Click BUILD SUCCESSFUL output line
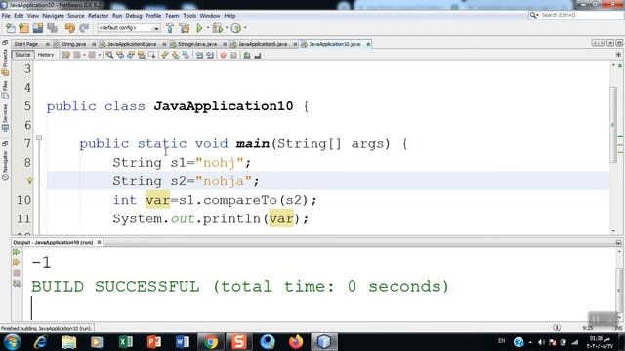The height and width of the screenshot is (351, 625). coord(240,286)
